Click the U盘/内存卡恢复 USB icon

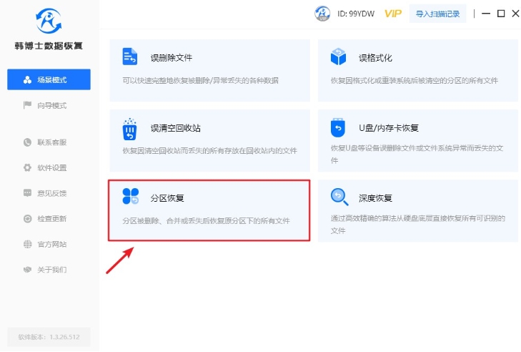coord(338,128)
